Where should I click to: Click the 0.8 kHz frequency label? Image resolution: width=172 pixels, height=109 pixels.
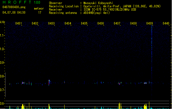point(2,76)
